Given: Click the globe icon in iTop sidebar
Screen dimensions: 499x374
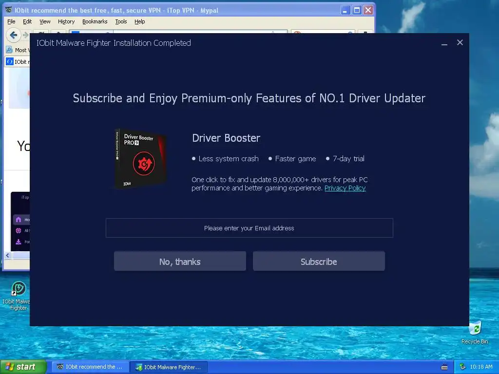Looking at the screenshot, I should pyautogui.click(x=19, y=230).
